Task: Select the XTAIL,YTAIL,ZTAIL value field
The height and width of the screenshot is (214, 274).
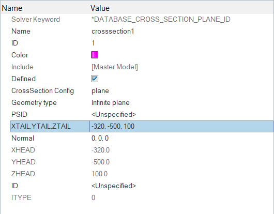Action: pos(181,126)
